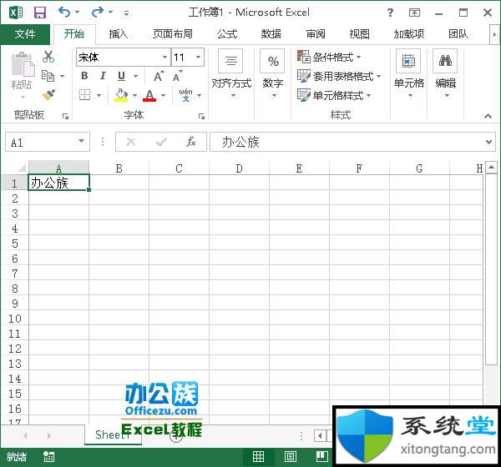Open 套用表格格式 table format menu
501x467 pixels.
[x=339, y=76]
